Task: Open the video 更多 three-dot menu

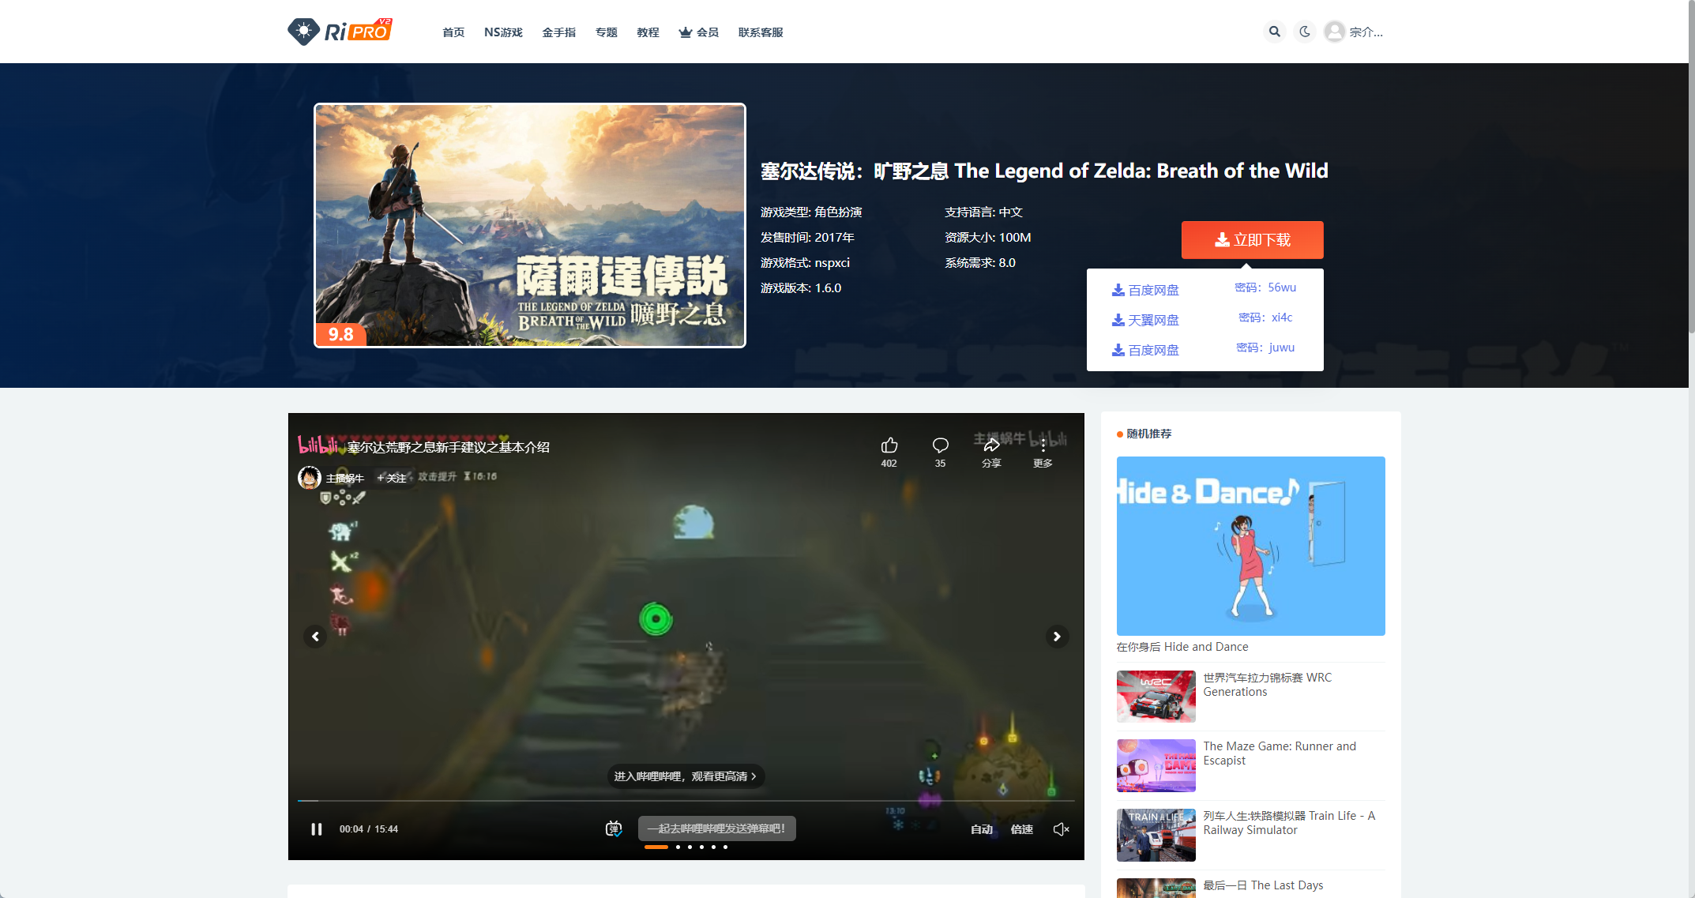Action: [1043, 445]
